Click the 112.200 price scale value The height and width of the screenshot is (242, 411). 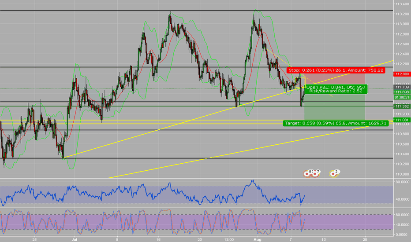tap(402, 64)
